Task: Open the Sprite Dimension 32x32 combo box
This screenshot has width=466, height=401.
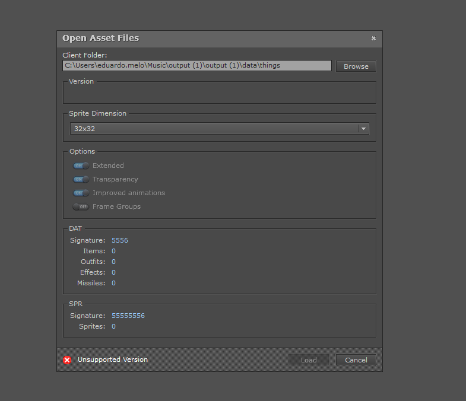Action: (214, 129)
